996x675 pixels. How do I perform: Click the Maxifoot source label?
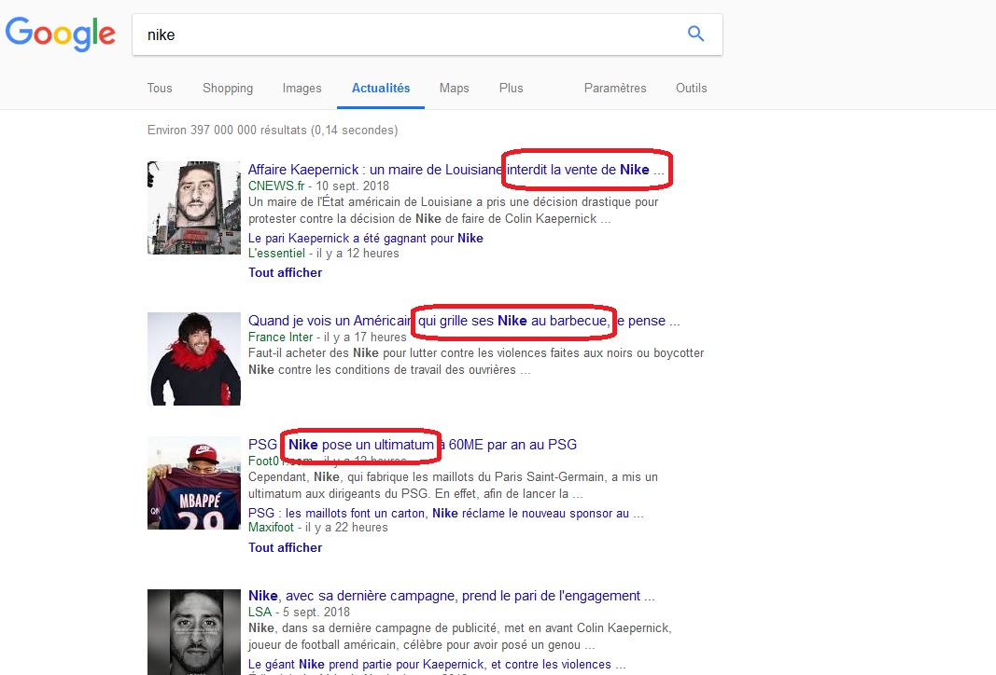(271, 527)
